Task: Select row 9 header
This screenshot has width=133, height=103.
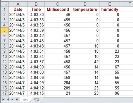Action: pyautogui.click(x=4, y=51)
